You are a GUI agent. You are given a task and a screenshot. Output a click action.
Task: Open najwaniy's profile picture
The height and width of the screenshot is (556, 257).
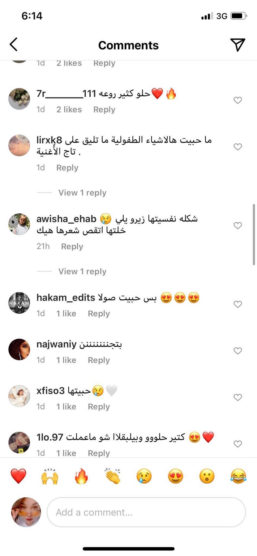pyautogui.click(x=19, y=349)
